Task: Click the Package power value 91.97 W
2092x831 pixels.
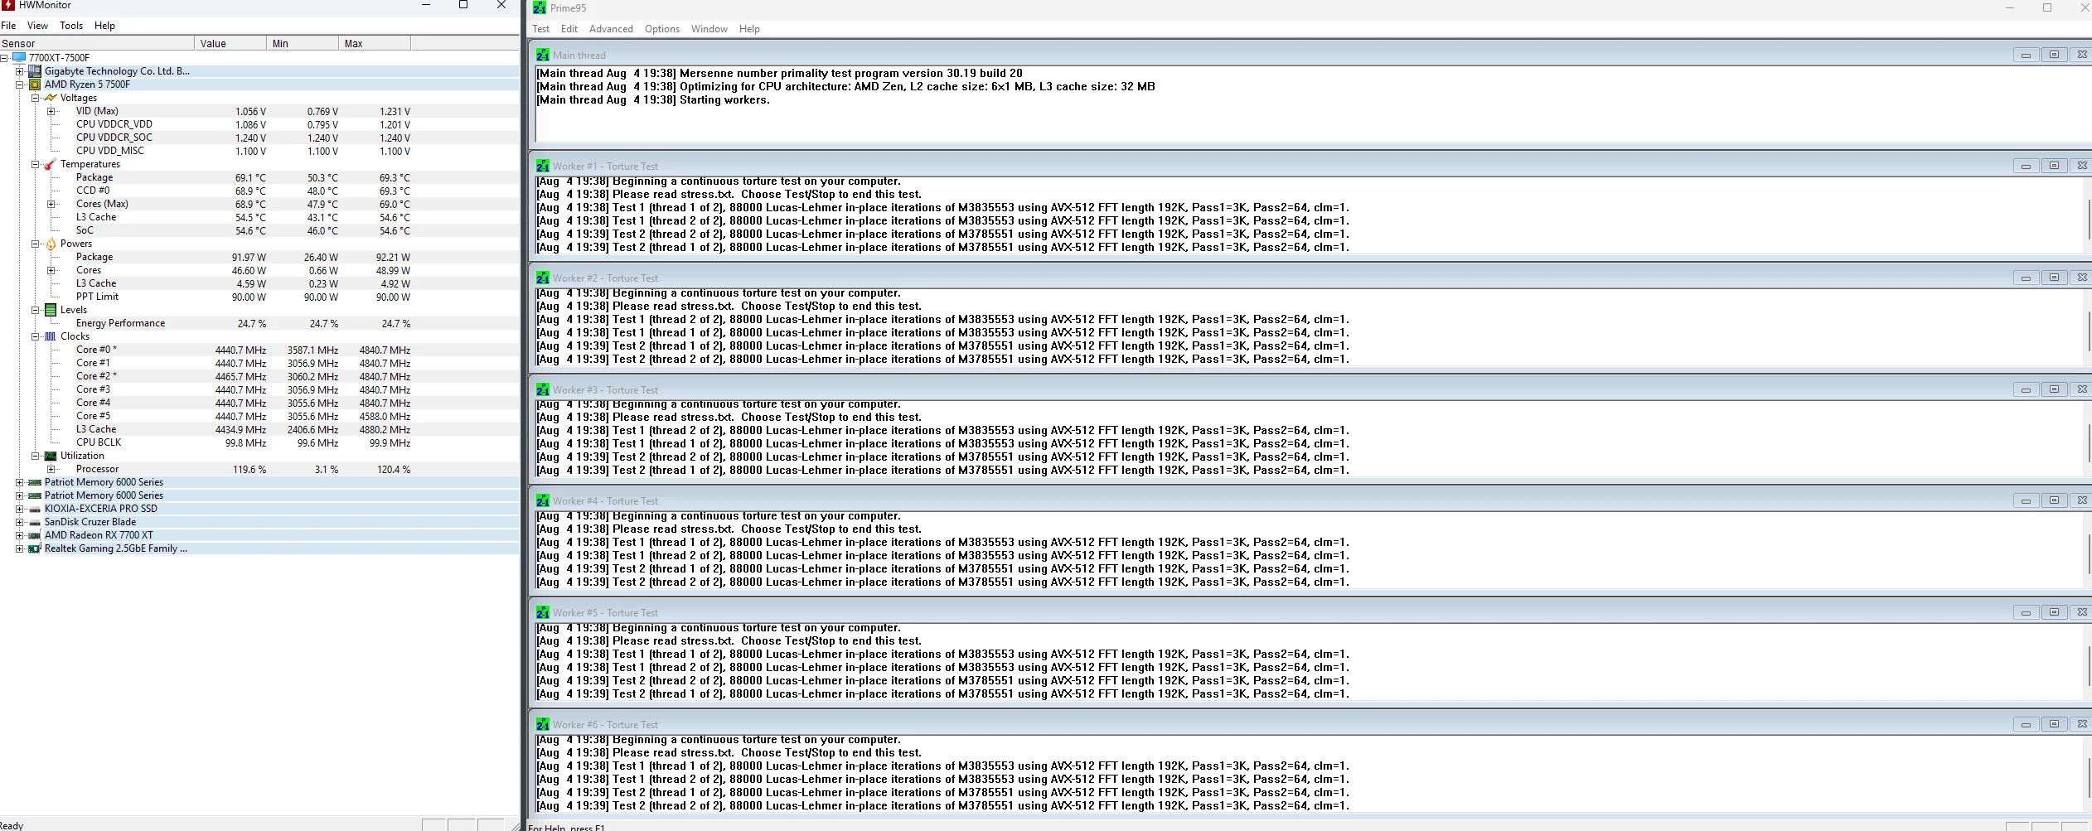Action: click(x=249, y=258)
